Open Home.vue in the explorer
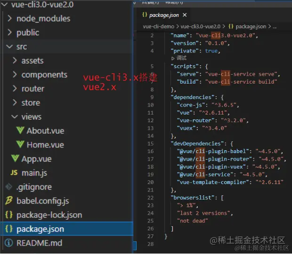Viewport: 292px width, 254px height. click(45, 145)
